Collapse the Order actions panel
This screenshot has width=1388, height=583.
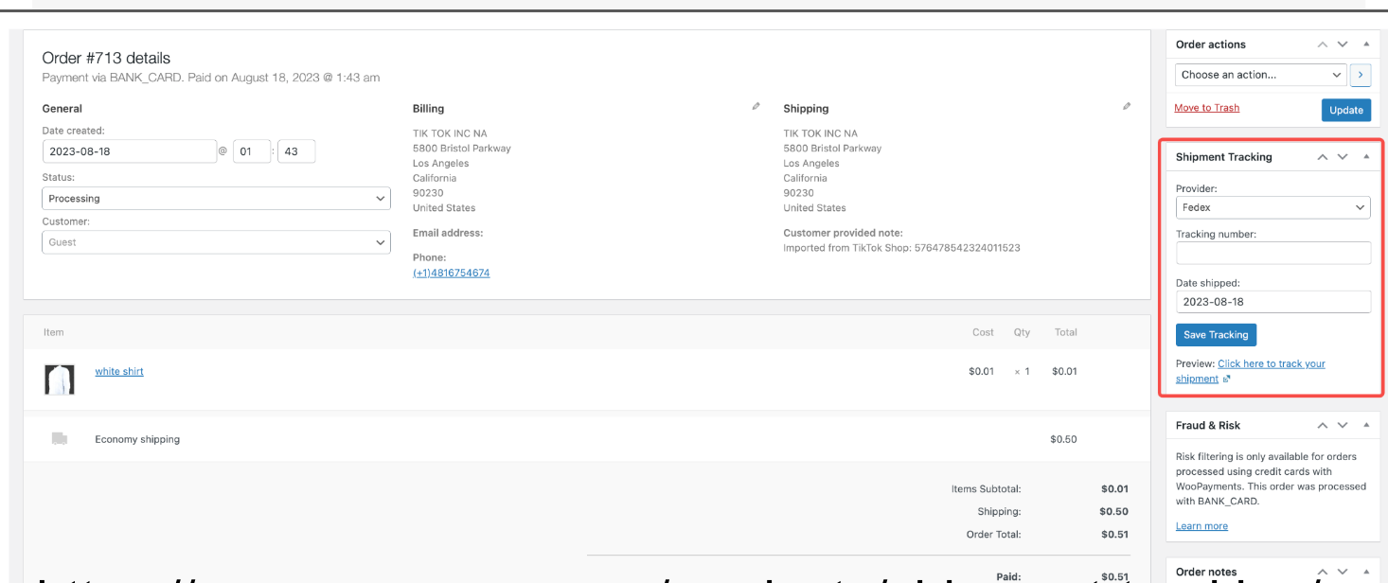tap(1365, 44)
